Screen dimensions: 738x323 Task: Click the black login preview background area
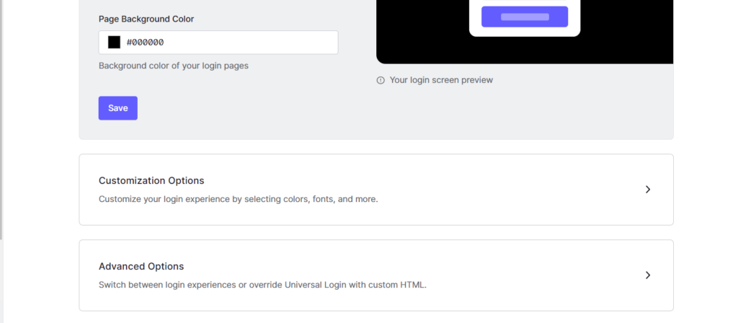point(418,36)
